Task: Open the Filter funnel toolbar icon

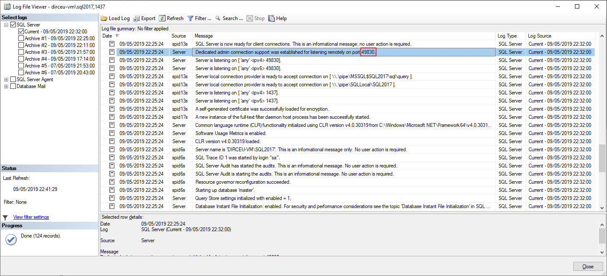Action: click(190, 18)
